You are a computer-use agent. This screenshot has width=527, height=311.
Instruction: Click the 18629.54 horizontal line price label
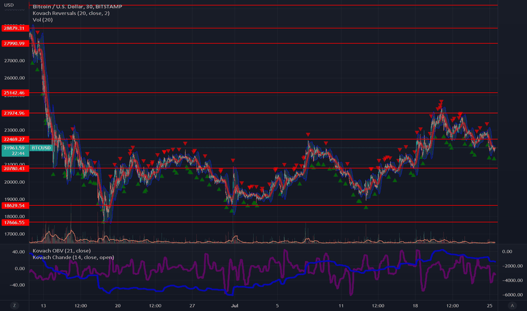click(15, 205)
